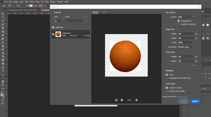Image resolution: width=211 pixels, height=117 pixels.
Task: Open the export options link
Action: point(182,96)
